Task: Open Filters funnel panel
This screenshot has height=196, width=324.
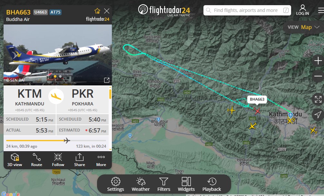Action: pyautogui.click(x=164, y=184)
